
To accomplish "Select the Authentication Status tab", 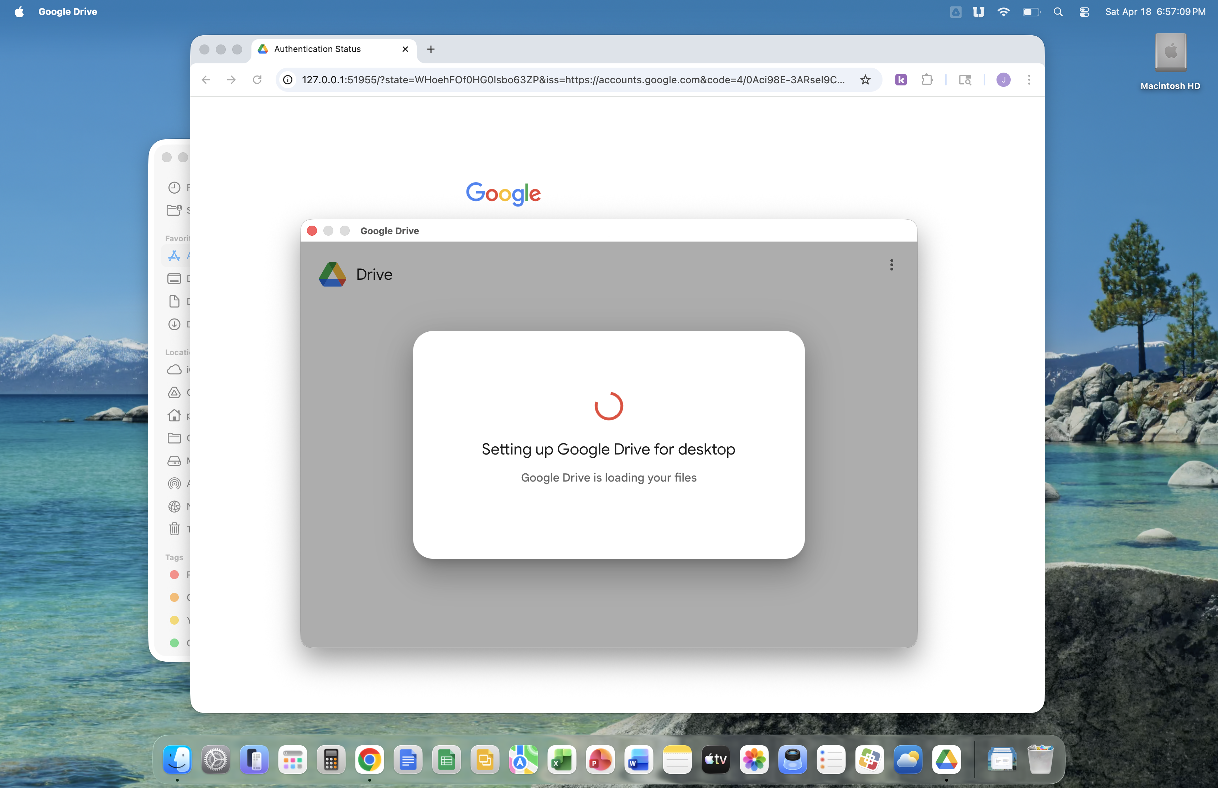I will click(x=317, y=49).
